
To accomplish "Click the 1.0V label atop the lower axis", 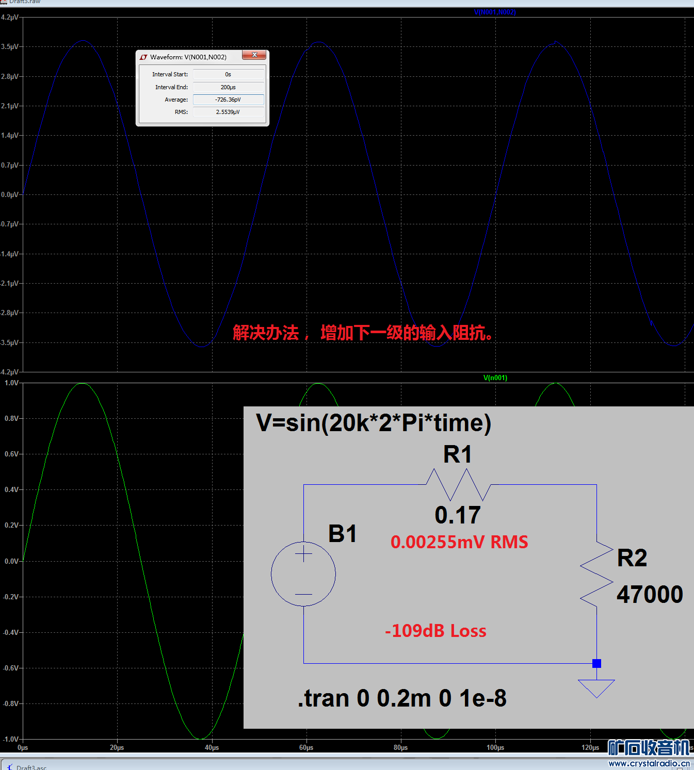I will [x=12, y=383].
